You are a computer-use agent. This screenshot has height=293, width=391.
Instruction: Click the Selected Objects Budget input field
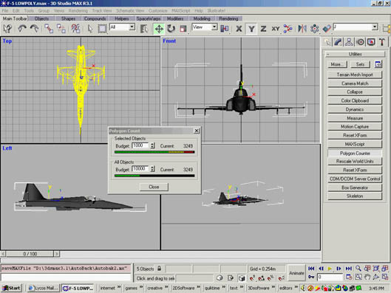[x=140, y=145]
